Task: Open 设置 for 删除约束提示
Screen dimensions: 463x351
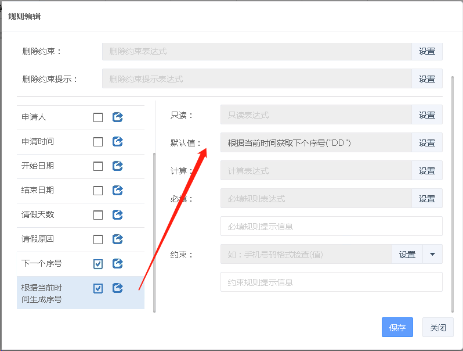Action: coord(426,79)
